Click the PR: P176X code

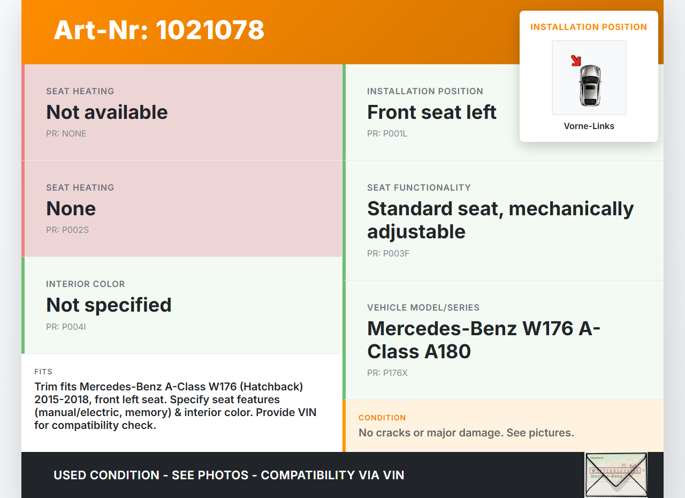tap(387, 373)
